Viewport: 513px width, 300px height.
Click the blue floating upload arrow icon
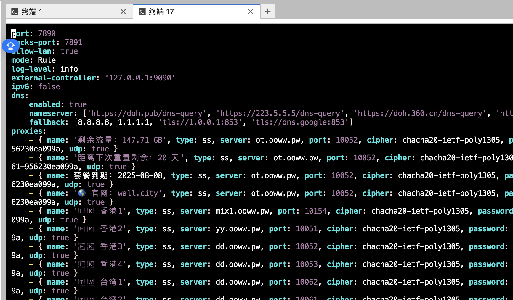pos(10,46)
